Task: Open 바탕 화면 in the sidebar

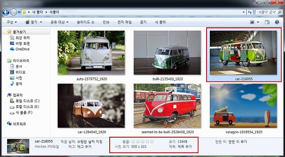Action: 23,44
